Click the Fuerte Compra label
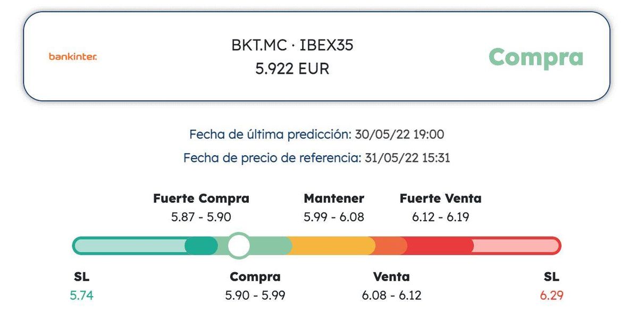 coord(201,199)
